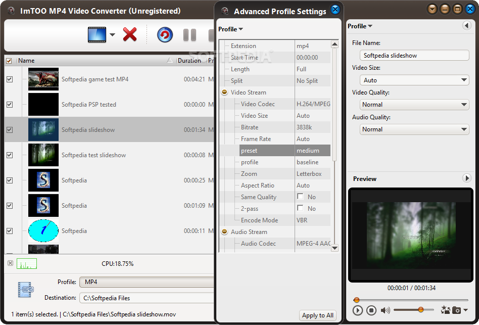The height and width of the screenshot is (325, 479).
Task: Click the profile value baseline
Action: [x=307, y=162]
